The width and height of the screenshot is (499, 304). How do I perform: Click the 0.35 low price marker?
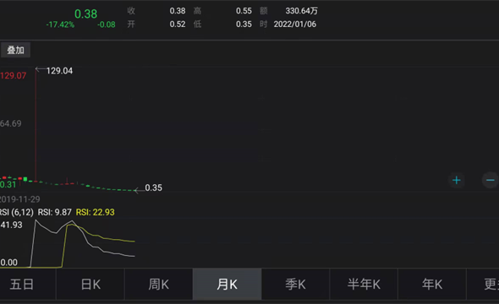coord(153,187)
